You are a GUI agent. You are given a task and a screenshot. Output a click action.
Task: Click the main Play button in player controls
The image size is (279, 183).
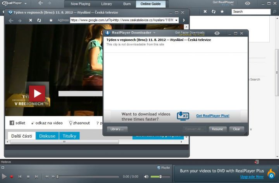(4, 176)
